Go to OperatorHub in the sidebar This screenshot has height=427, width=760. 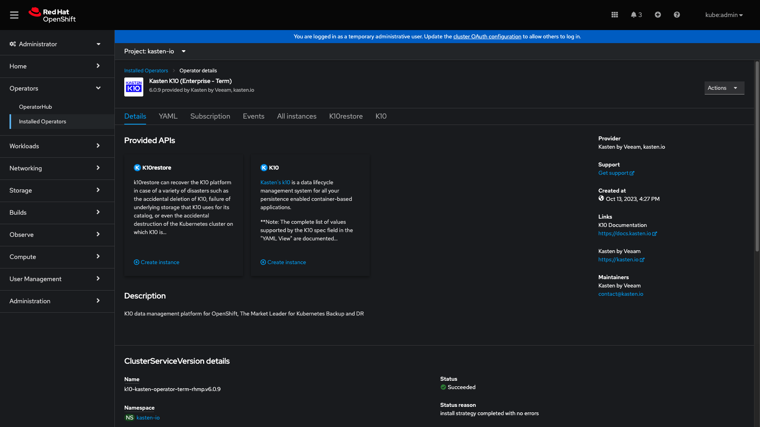(62, 107)
